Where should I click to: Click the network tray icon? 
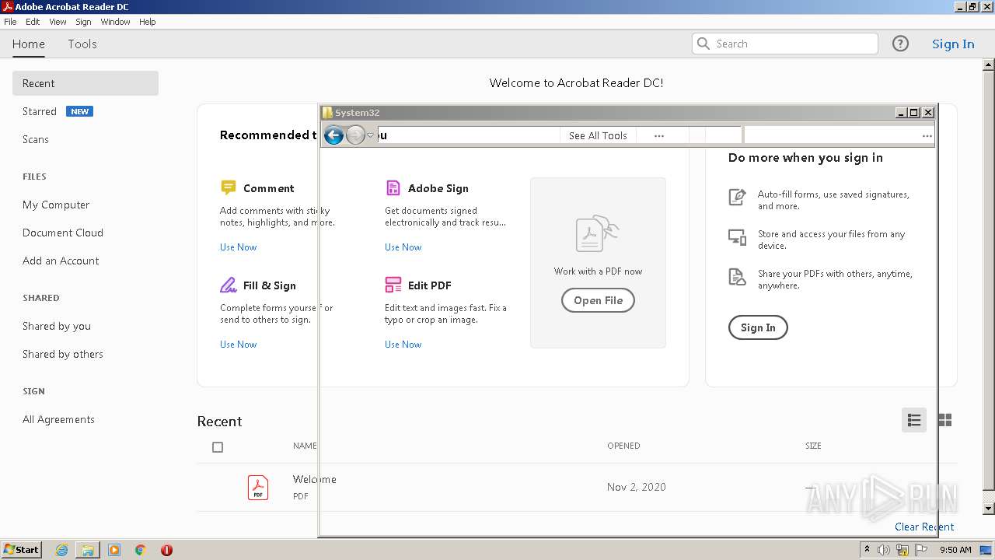902,550
